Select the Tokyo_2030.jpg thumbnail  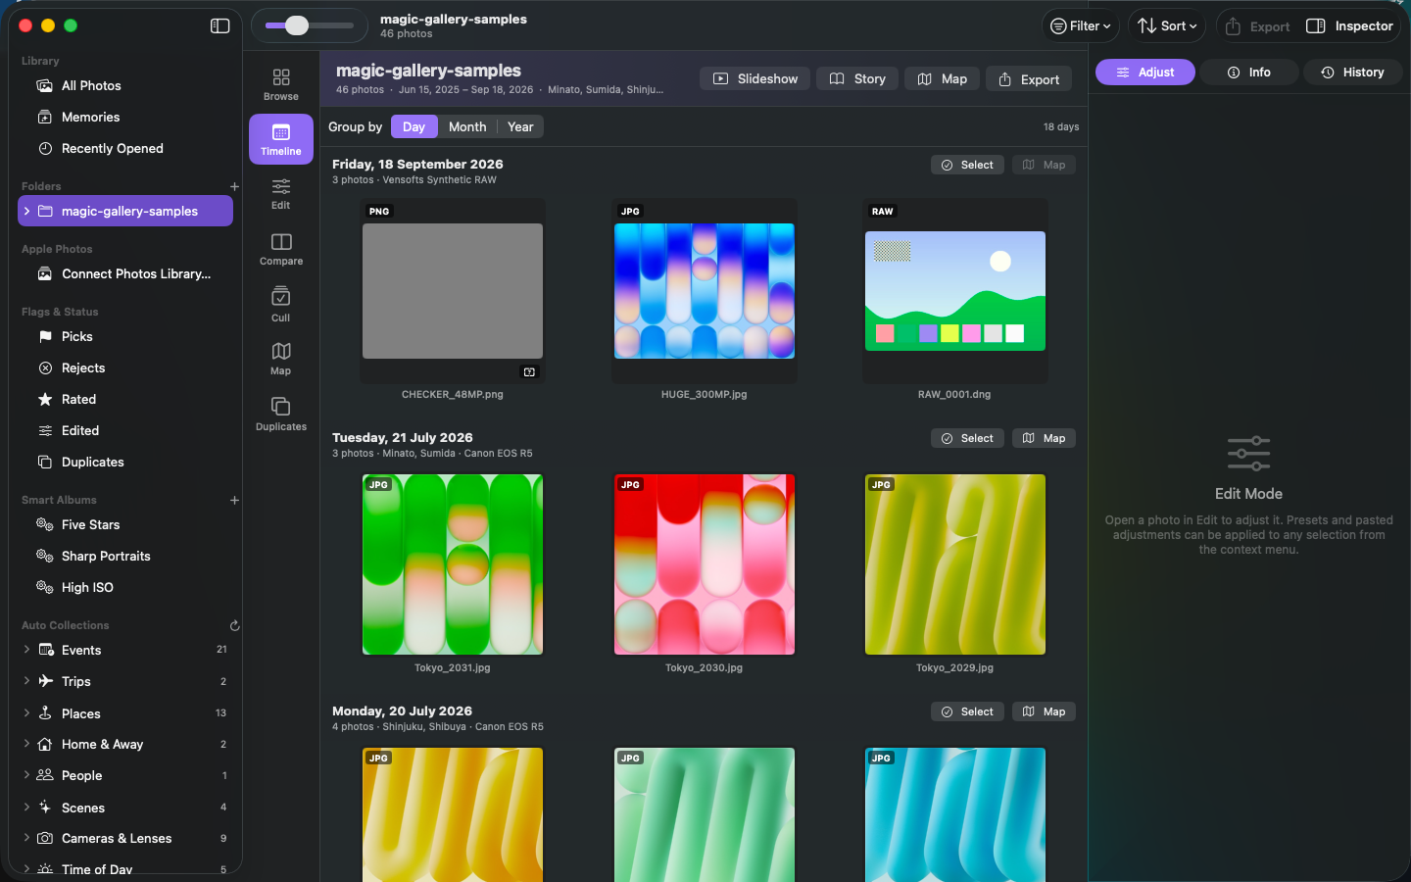click(705, 564)
